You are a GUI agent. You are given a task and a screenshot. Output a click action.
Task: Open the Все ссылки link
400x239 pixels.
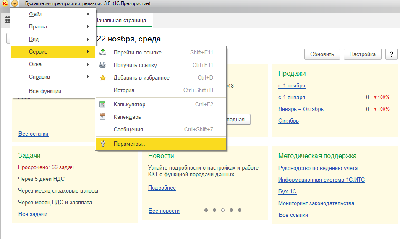point(293,215)
